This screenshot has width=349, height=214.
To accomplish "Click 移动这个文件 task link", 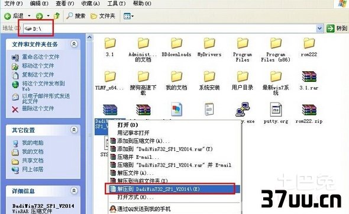I will tap(38, 66).
